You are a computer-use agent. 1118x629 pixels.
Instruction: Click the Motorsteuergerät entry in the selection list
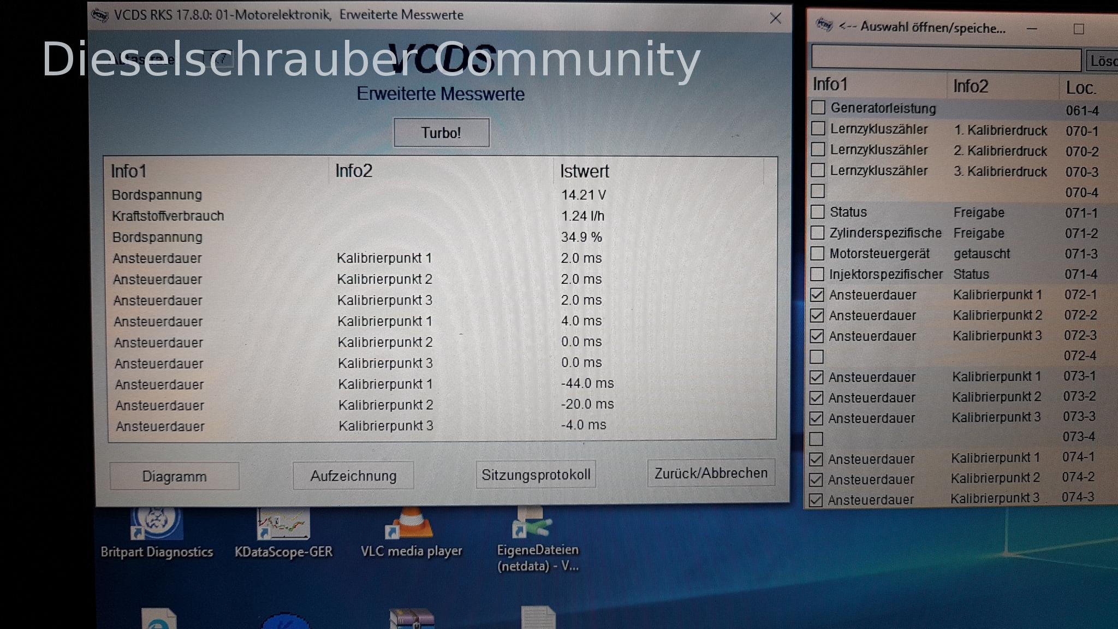(879, 254)
